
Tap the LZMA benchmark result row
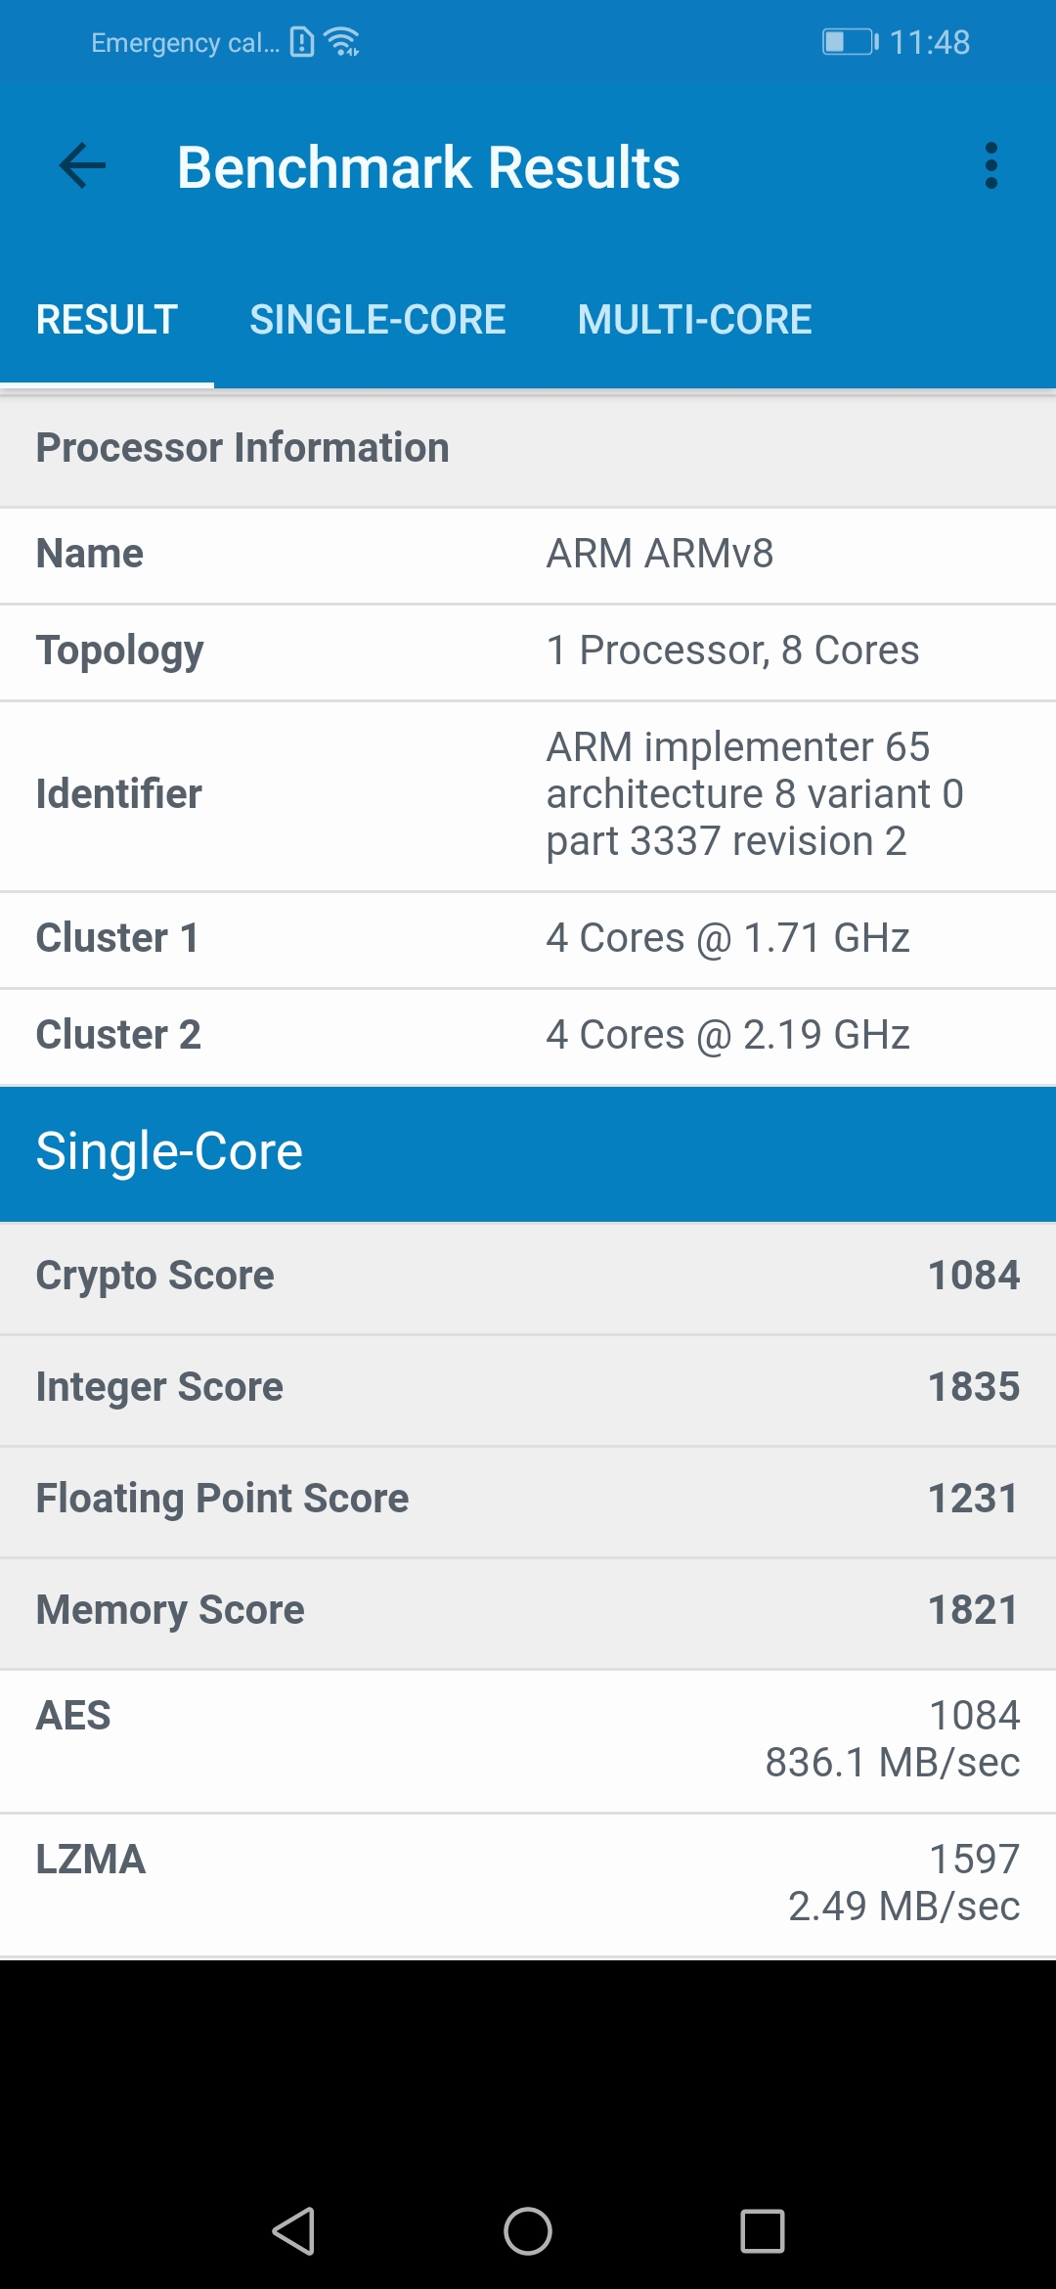click(x=528, y=1884)
